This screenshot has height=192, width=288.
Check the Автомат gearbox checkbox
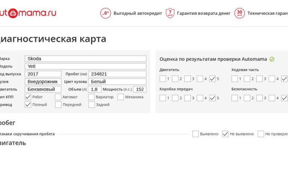pyautogui.click(x=58, y=97)
